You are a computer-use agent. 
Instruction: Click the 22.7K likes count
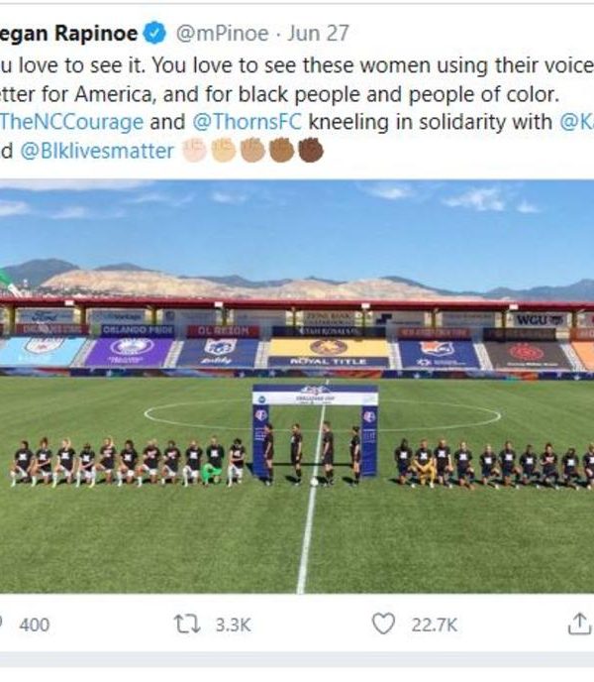(x=435, y=625)
